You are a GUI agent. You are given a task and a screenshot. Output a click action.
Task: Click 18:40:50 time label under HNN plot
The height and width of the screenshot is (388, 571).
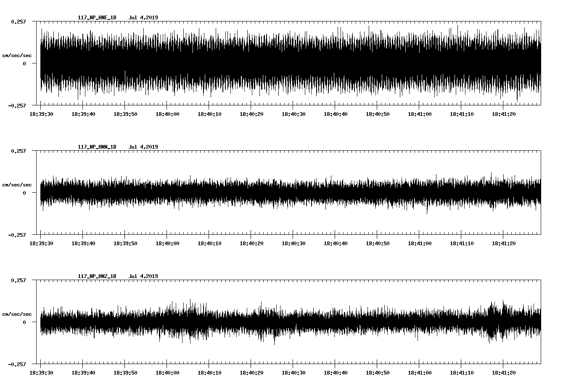click(378, 243)
